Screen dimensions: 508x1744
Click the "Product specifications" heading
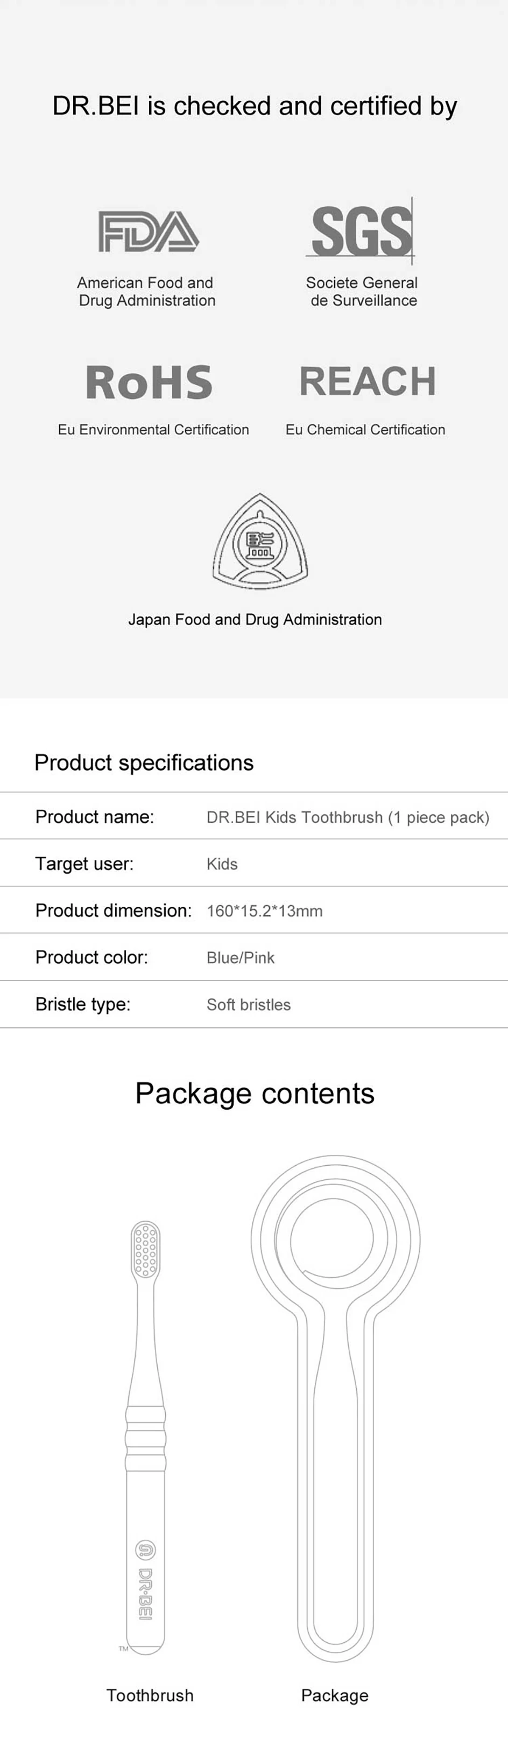pyautogui.click(x=144, y=763)
